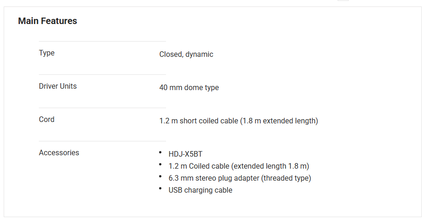Click the small box above the features panel

tap(343, 0)
